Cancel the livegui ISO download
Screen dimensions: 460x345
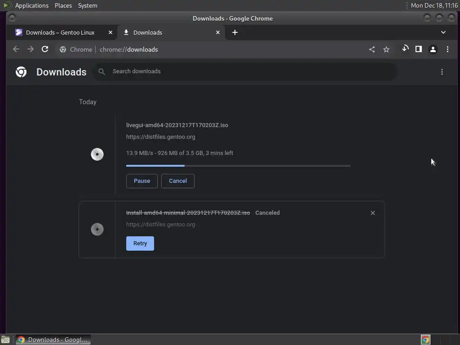(178, 181)
